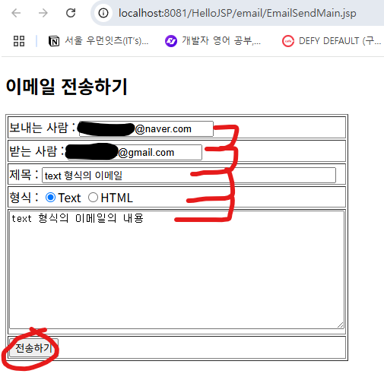Open site information icon in address bar
The image size is (384, 377).
(103, 13)
